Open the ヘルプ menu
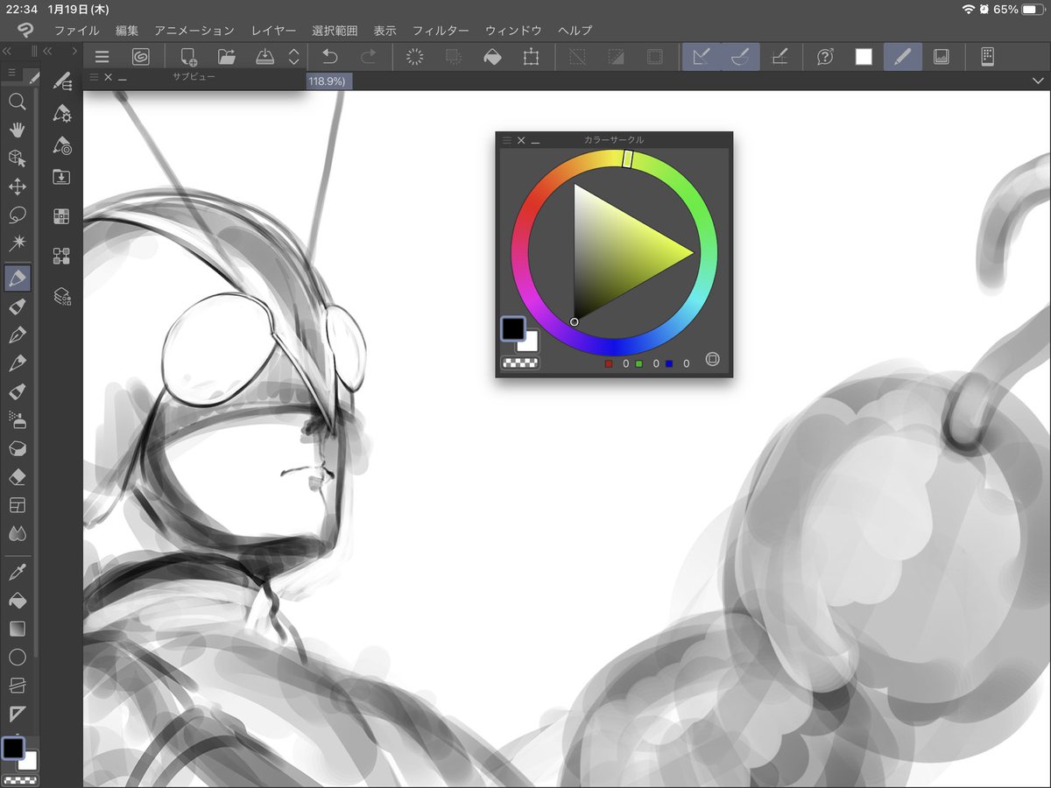This screenshot has height=788, width=1051. (575, 31)
